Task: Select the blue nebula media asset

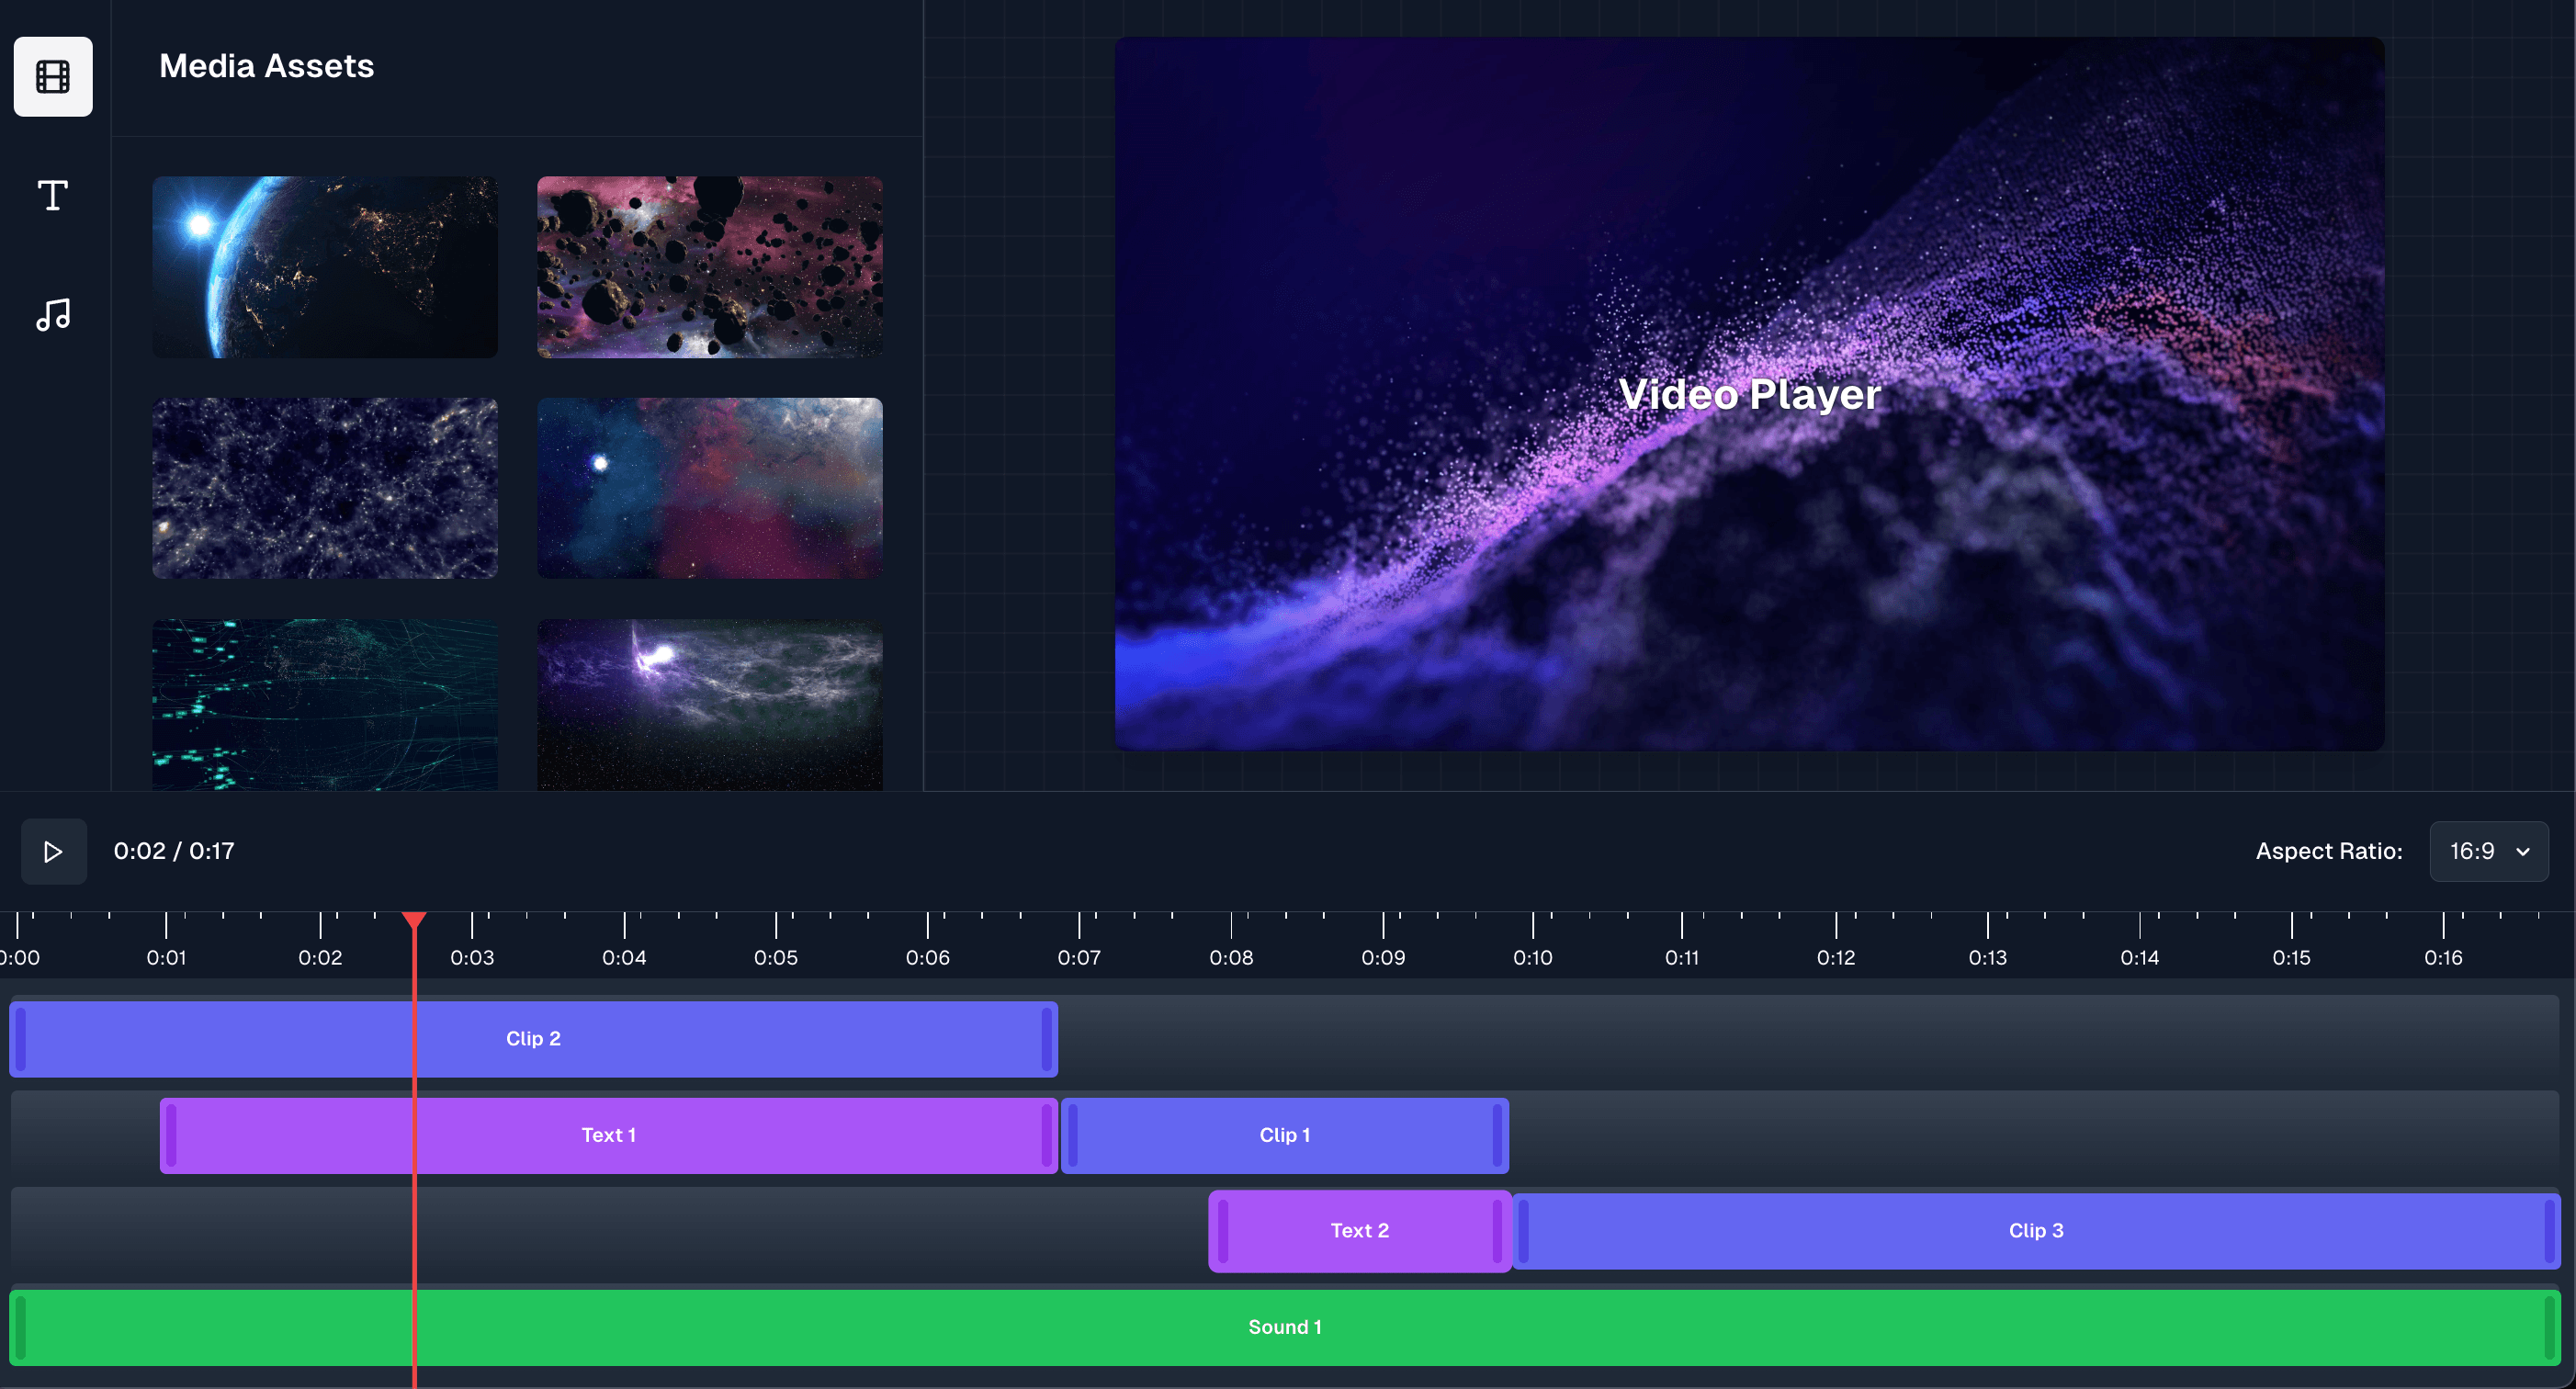Action: coord(709,489)
